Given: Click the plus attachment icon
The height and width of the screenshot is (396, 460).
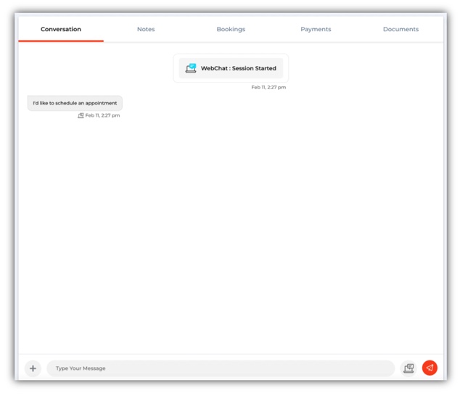Looking at the screenshot, I should 33,368.
